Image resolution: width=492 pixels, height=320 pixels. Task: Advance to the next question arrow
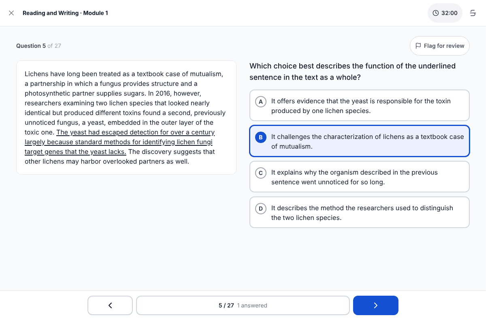point(376,305)
